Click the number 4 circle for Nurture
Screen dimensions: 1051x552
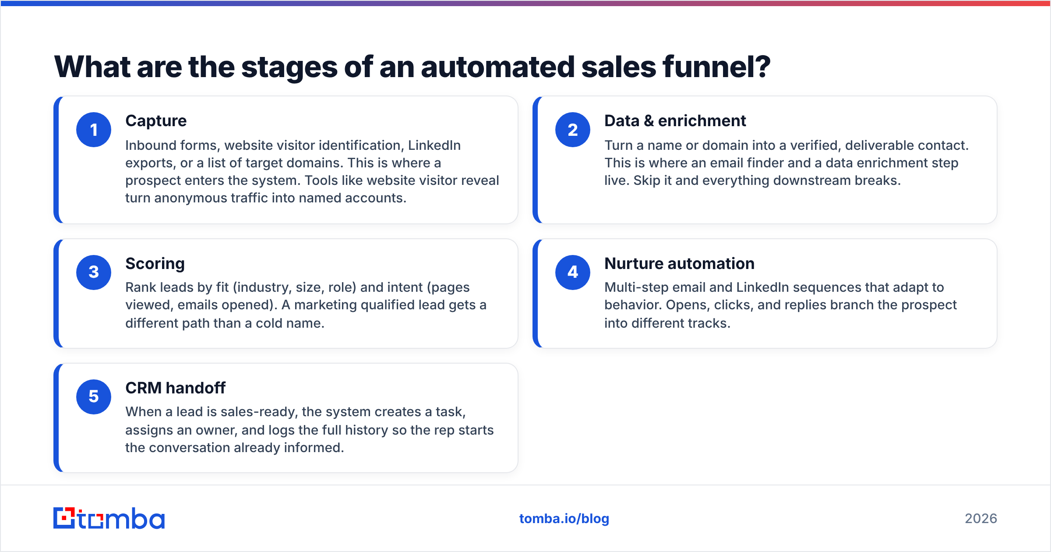[573, 272]
